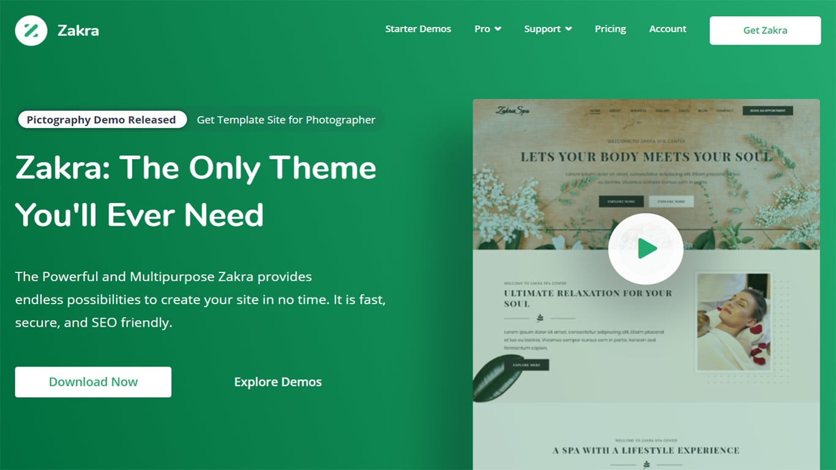The height and width of the screenshot is (470, 836).
Task: Click BLOG in the spa demo navigation
Action: pos(703,110)
